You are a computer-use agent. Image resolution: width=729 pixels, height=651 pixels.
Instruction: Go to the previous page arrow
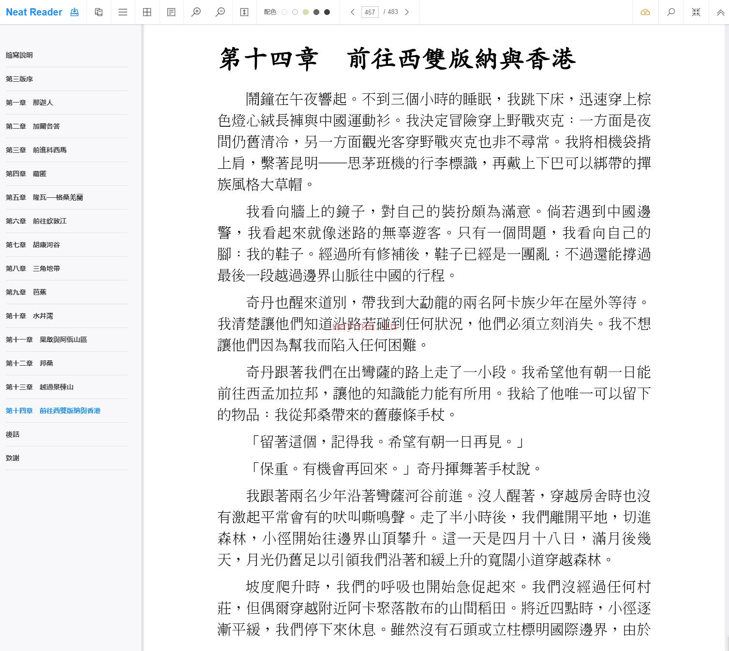coord(353,12)
